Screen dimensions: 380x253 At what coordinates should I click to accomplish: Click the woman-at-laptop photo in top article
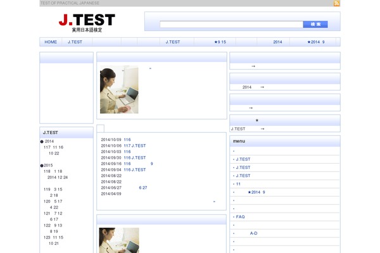pos(119,90)
